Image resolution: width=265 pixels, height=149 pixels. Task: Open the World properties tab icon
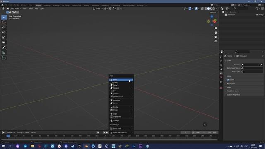click(x=221, y=77)
